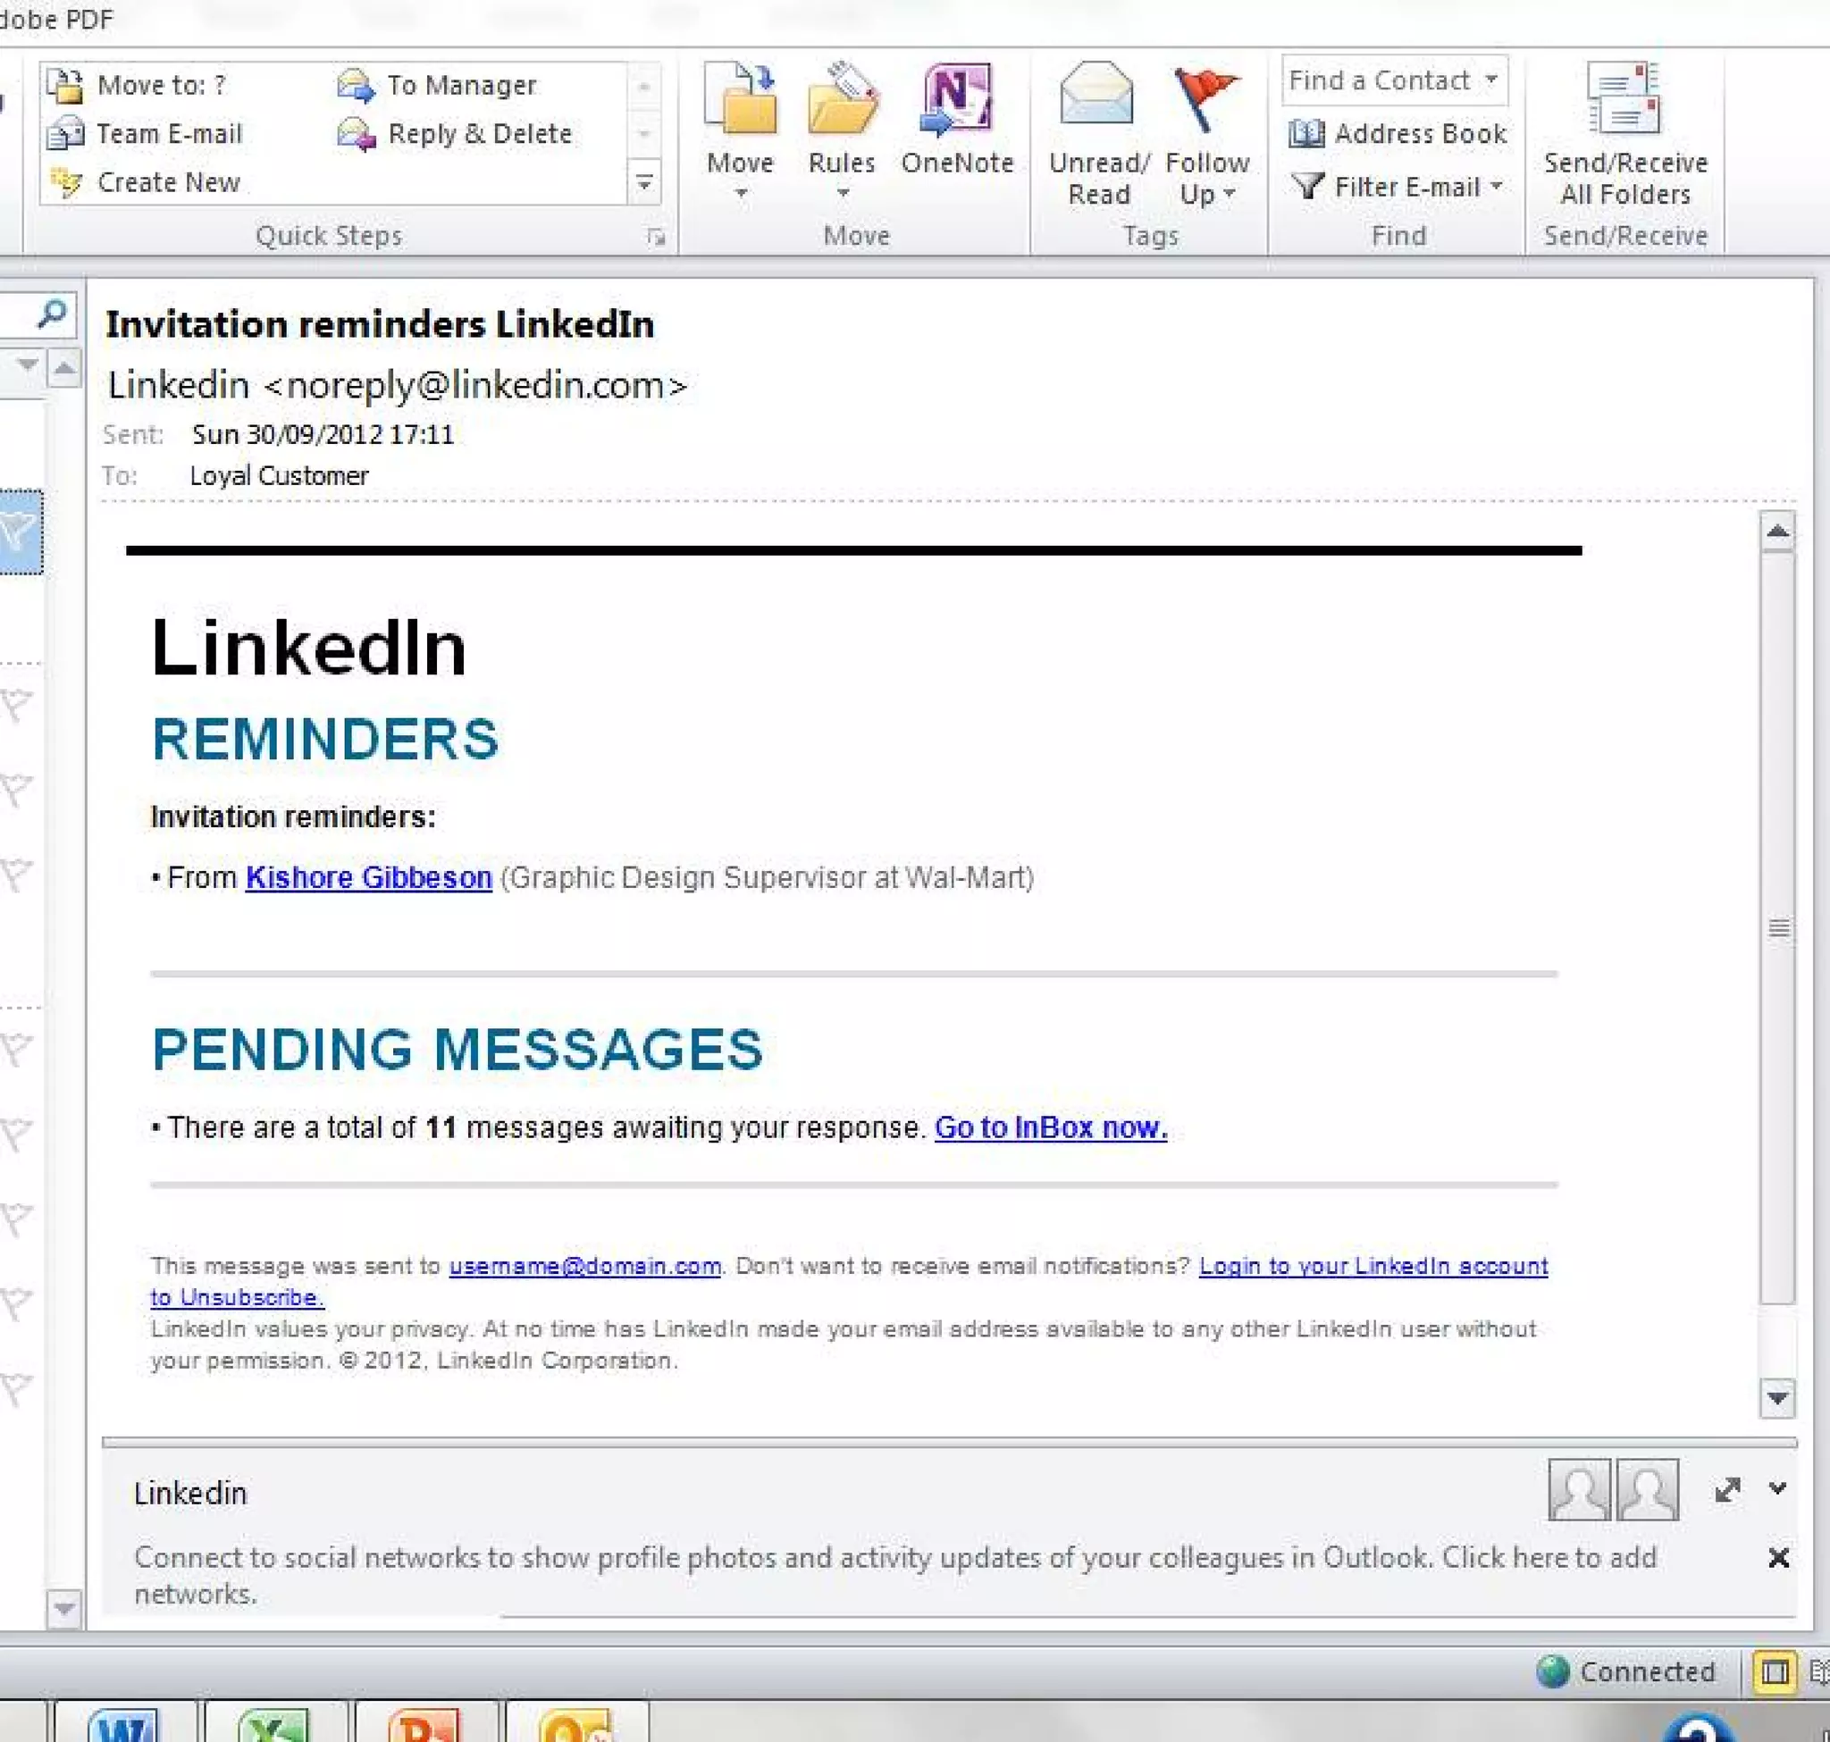Toggle Unread/Read envelope icon
The image size is (1830, 1742).
tap(1097, 94)
